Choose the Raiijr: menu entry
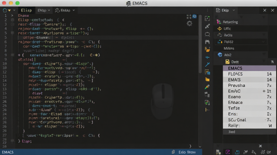 click(249, 126)
